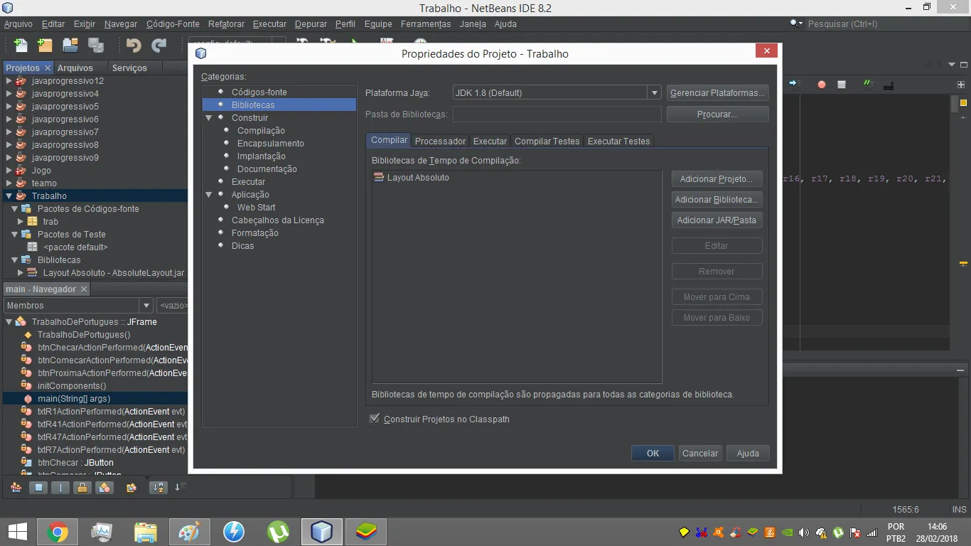This screenshot has height=546, width=971.
Task: Click the blue lightning bolt icon in the taskbar
Action: point(234,532)
